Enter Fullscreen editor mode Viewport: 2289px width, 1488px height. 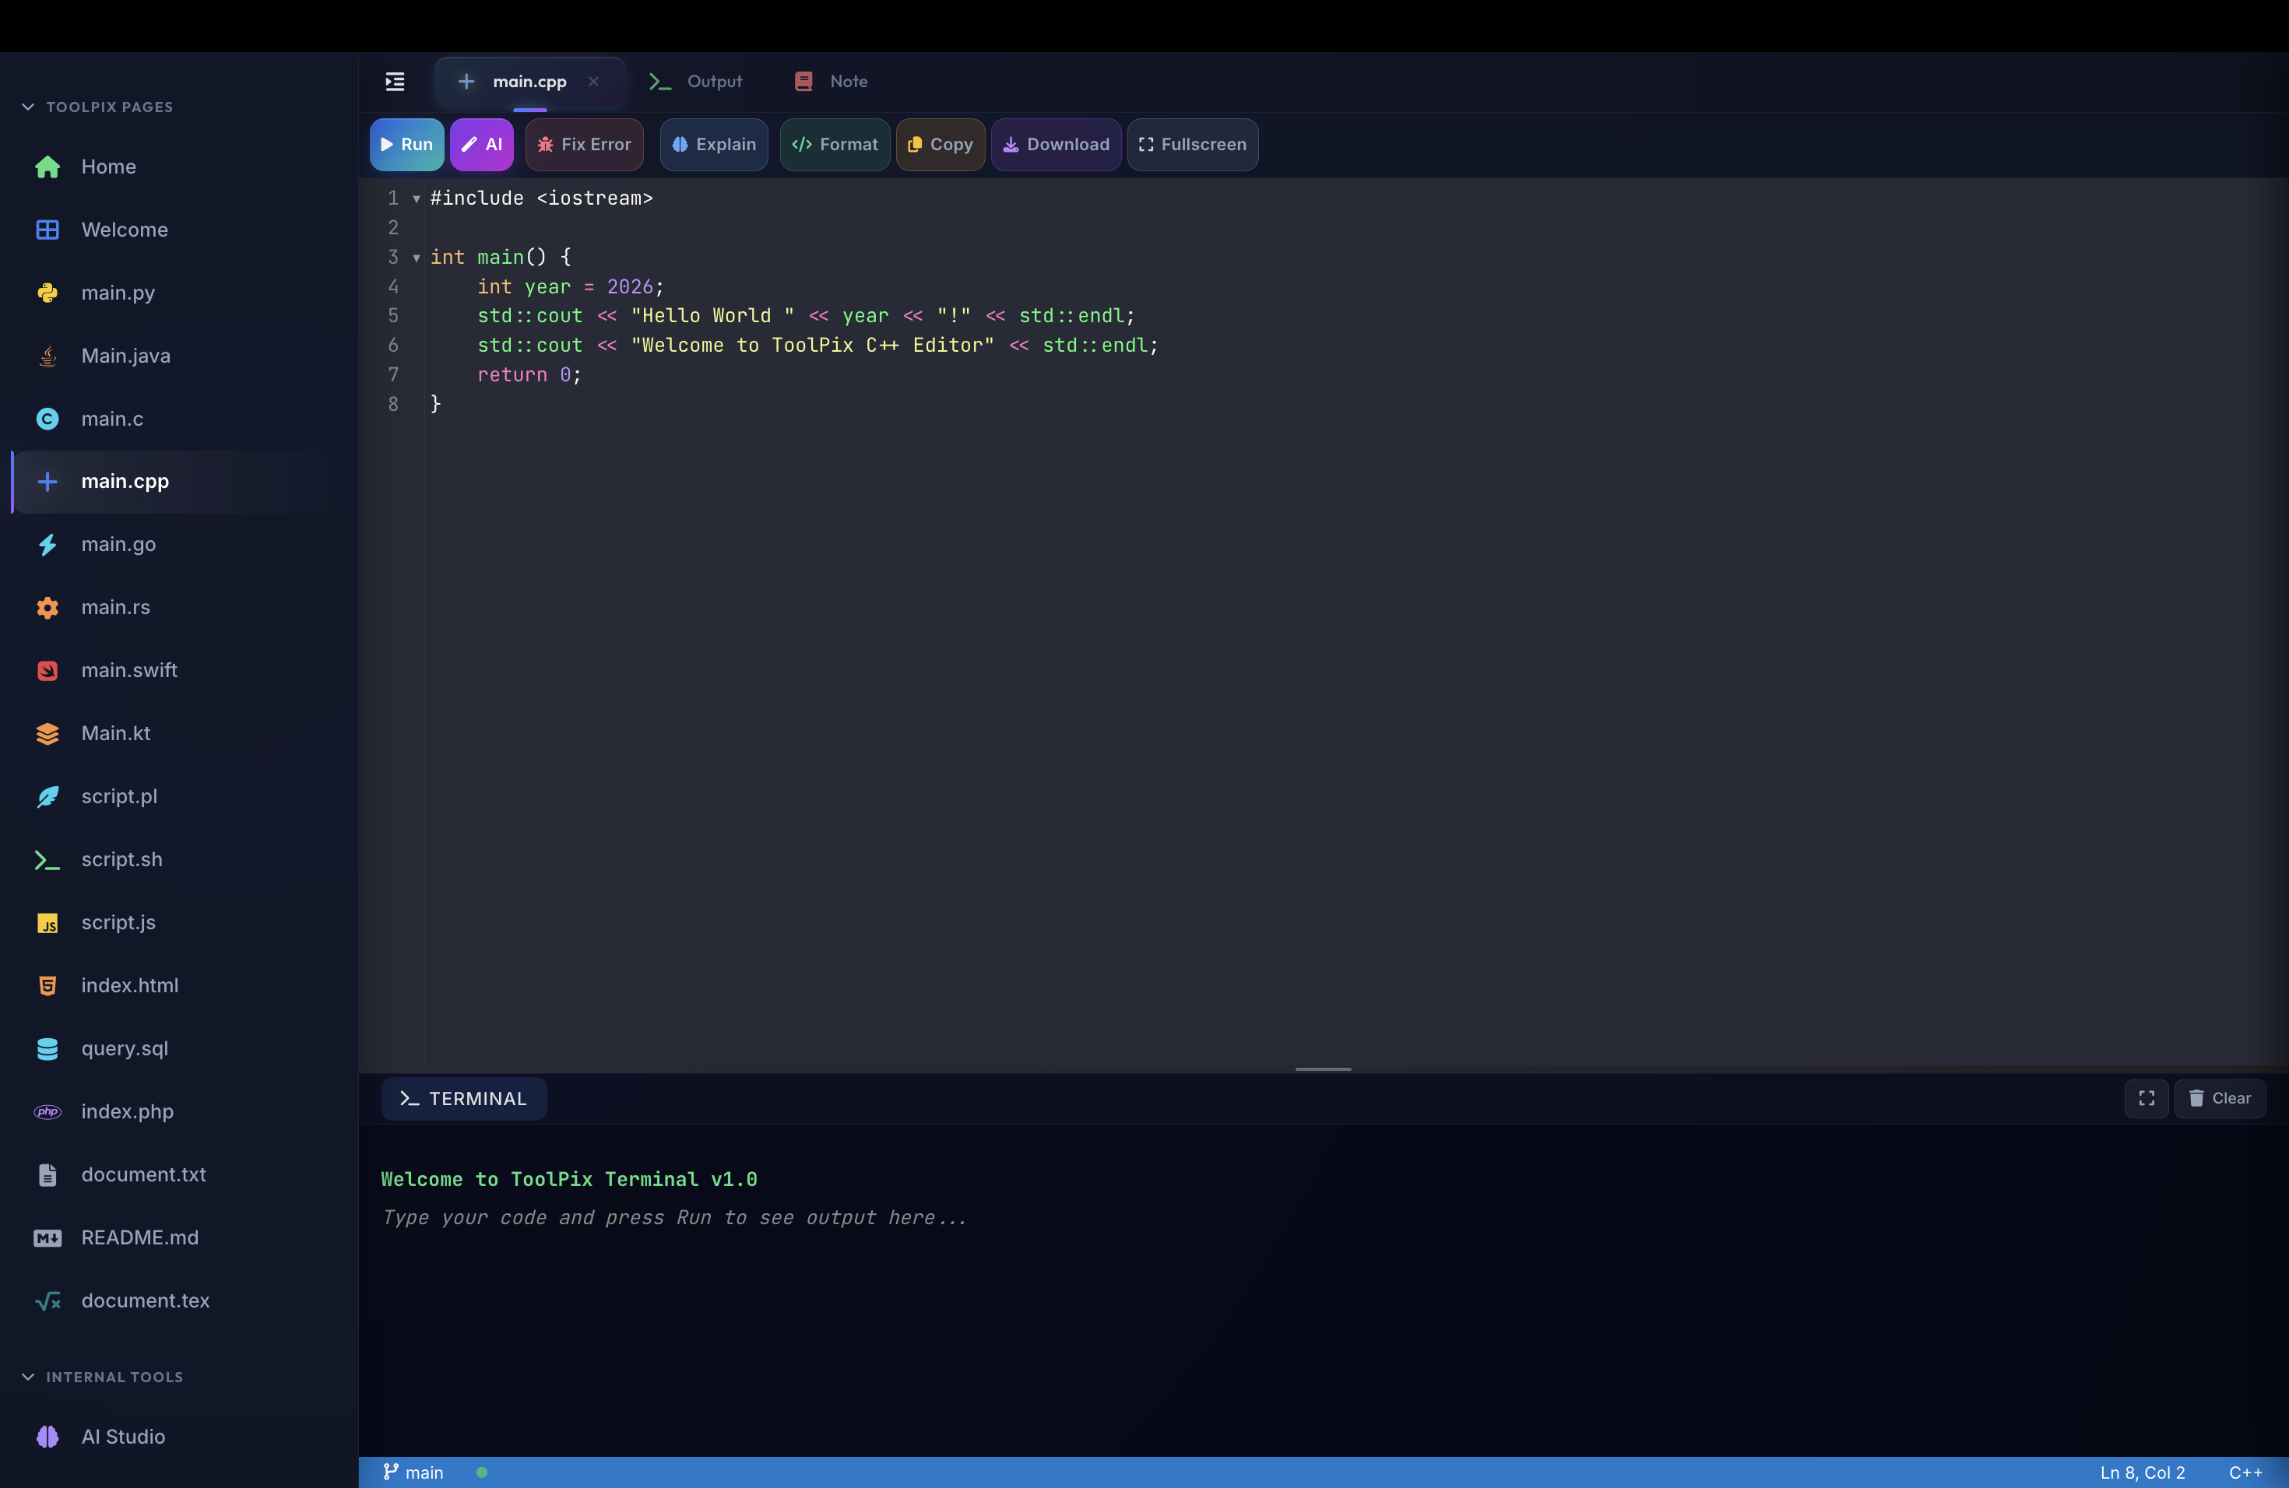pos(1193,146)
